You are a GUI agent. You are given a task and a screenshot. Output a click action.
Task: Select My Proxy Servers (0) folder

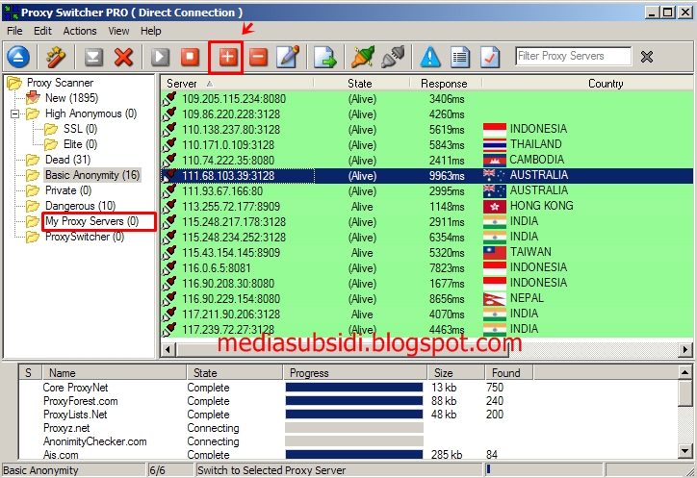click(x=92, y=221)
